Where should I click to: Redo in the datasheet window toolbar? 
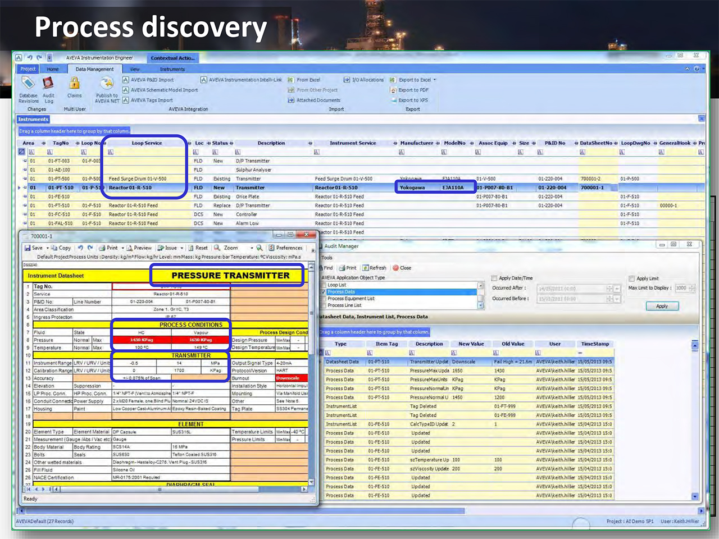[90, 248]
